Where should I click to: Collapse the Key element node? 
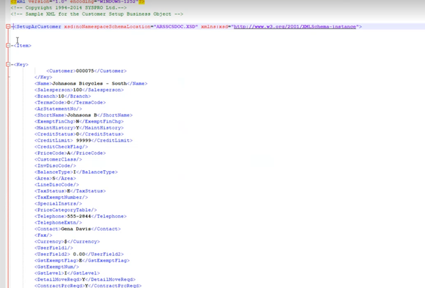point(8,65)
